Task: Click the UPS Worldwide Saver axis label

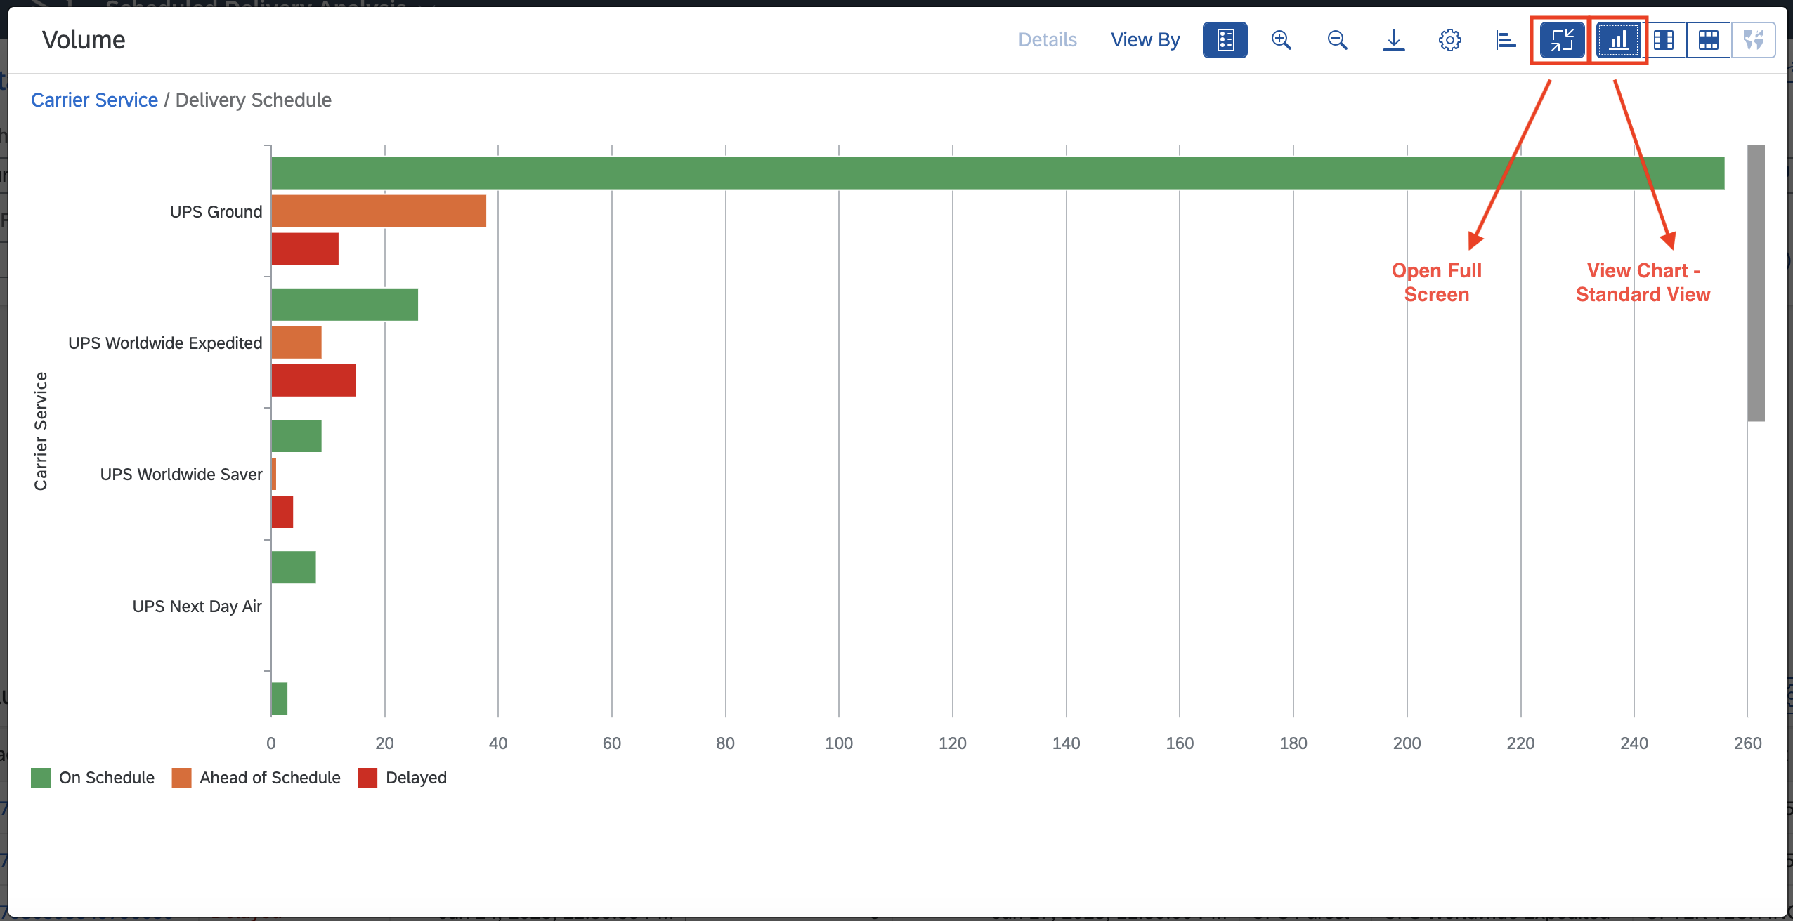Action: tap(181, 474)
